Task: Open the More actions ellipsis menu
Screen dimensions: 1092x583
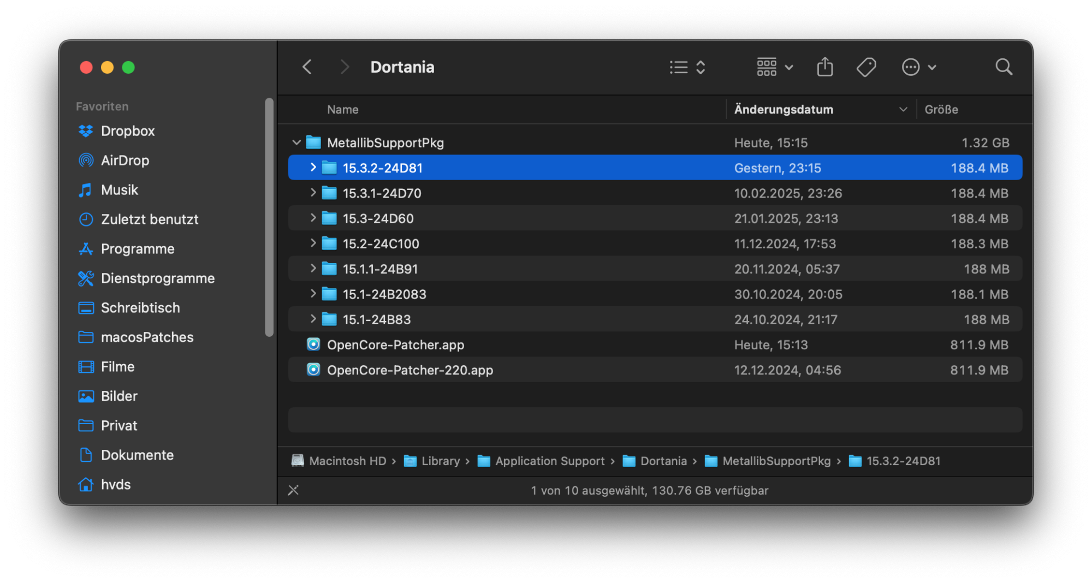Action: pyautogui.click(x=919, y=67)
